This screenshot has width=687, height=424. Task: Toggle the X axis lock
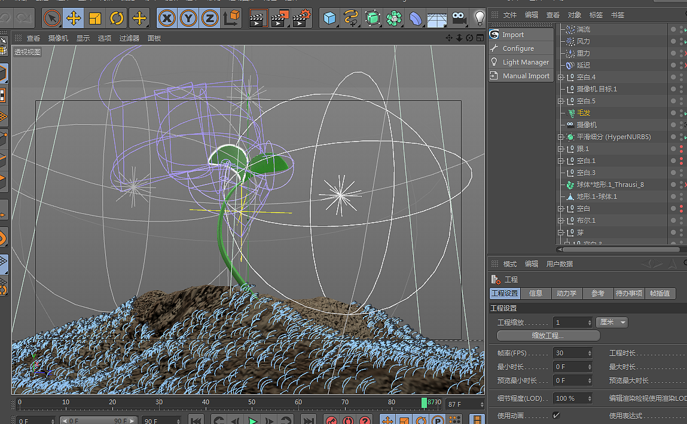pos(167,19)
